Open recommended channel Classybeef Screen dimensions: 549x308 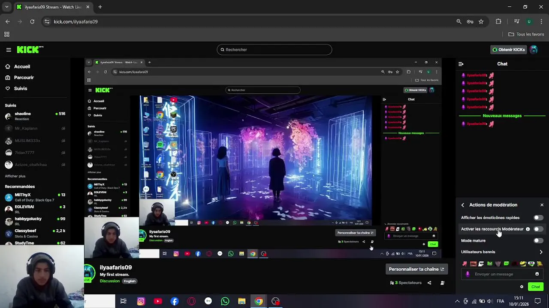pyautogui.click(x=34, y=233)
